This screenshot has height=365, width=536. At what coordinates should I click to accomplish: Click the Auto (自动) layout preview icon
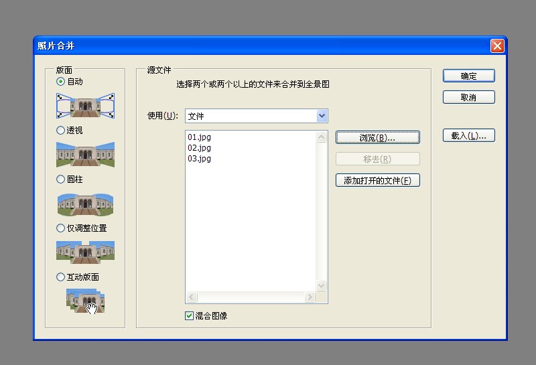pyautogui.click(x=86, y=106)
